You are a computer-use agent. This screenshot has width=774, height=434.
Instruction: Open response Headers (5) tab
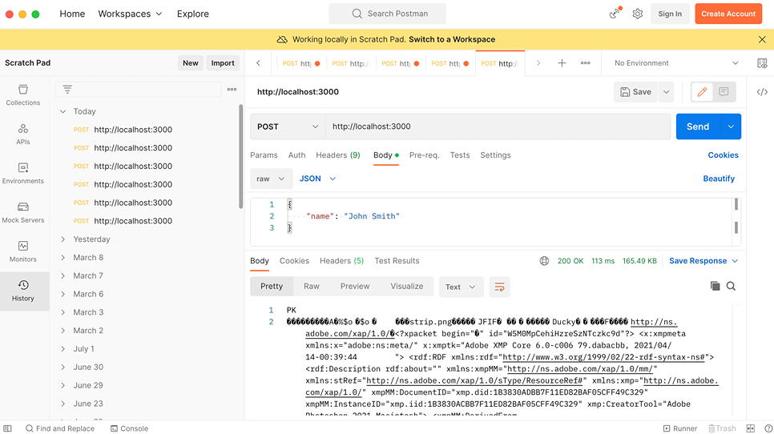(x=341, y=261)
